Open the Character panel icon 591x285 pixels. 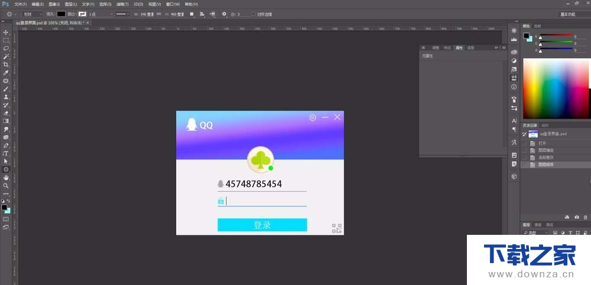[x=514, y=121]
